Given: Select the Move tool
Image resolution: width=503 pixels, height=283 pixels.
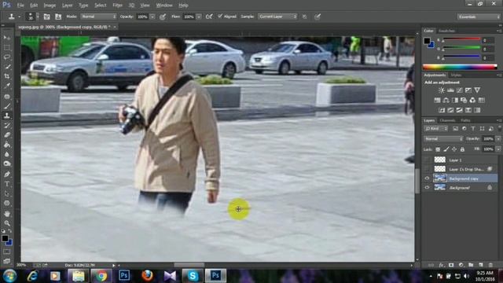Looking at the screenshot, I should coord(7,38).
